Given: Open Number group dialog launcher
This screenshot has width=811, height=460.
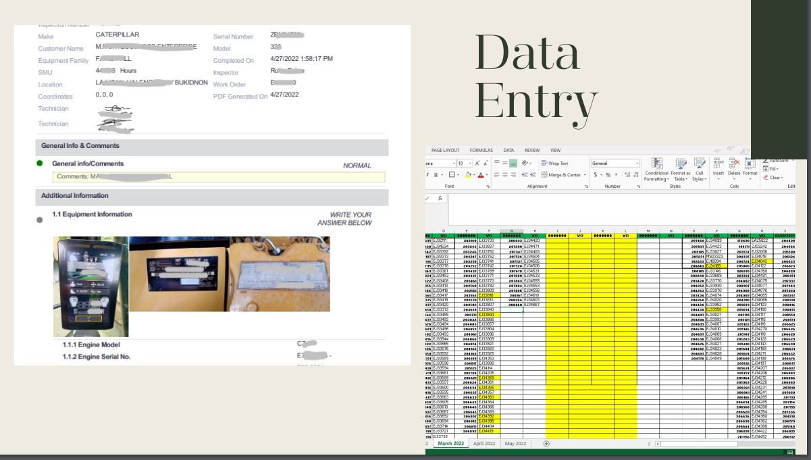Looking at the screenshot, I should tap(638, 186).
